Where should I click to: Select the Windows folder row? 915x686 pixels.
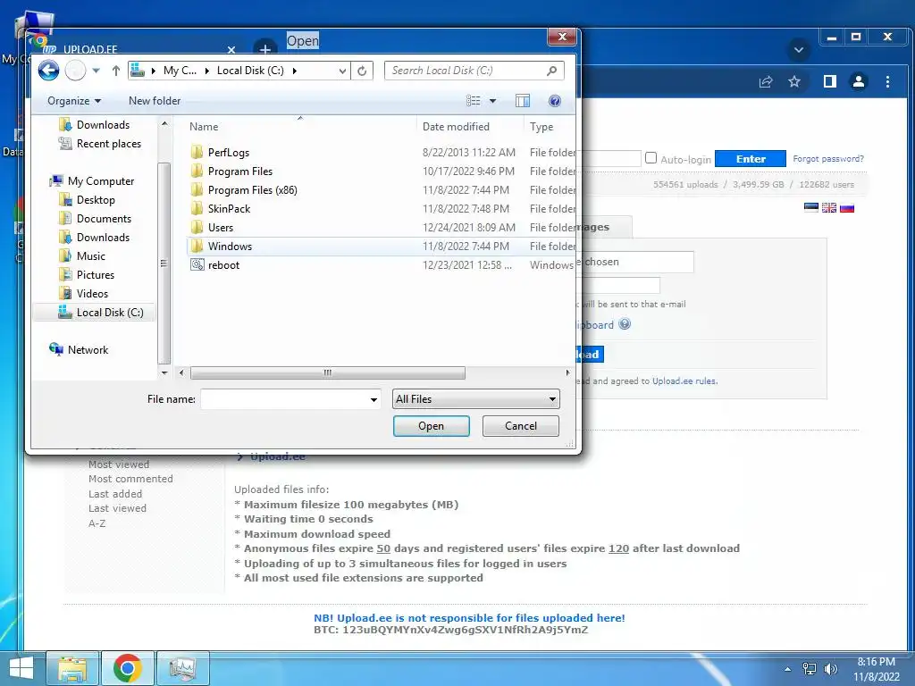pos(381,247)
